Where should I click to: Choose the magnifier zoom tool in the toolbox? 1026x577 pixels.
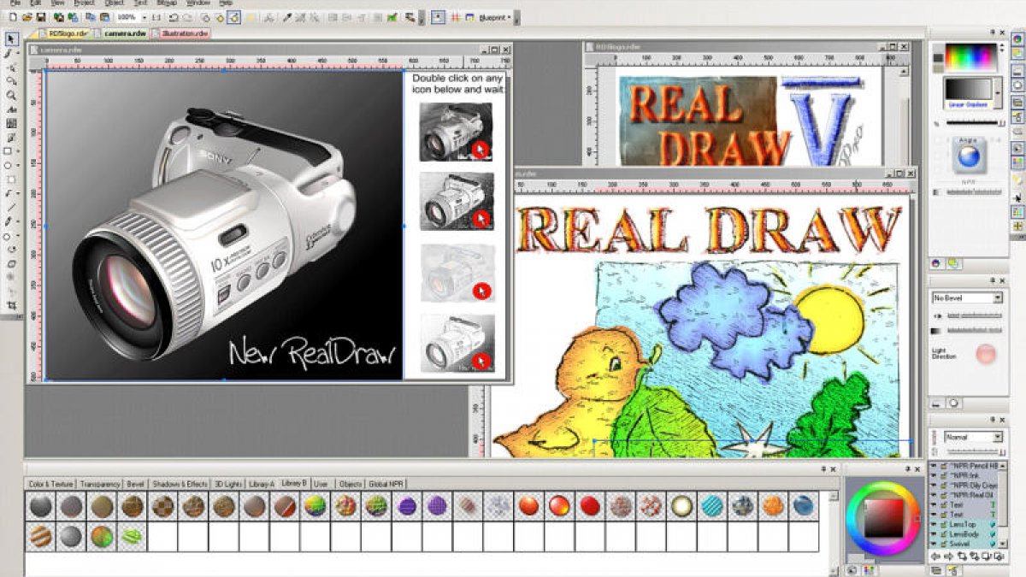[12, 95]
